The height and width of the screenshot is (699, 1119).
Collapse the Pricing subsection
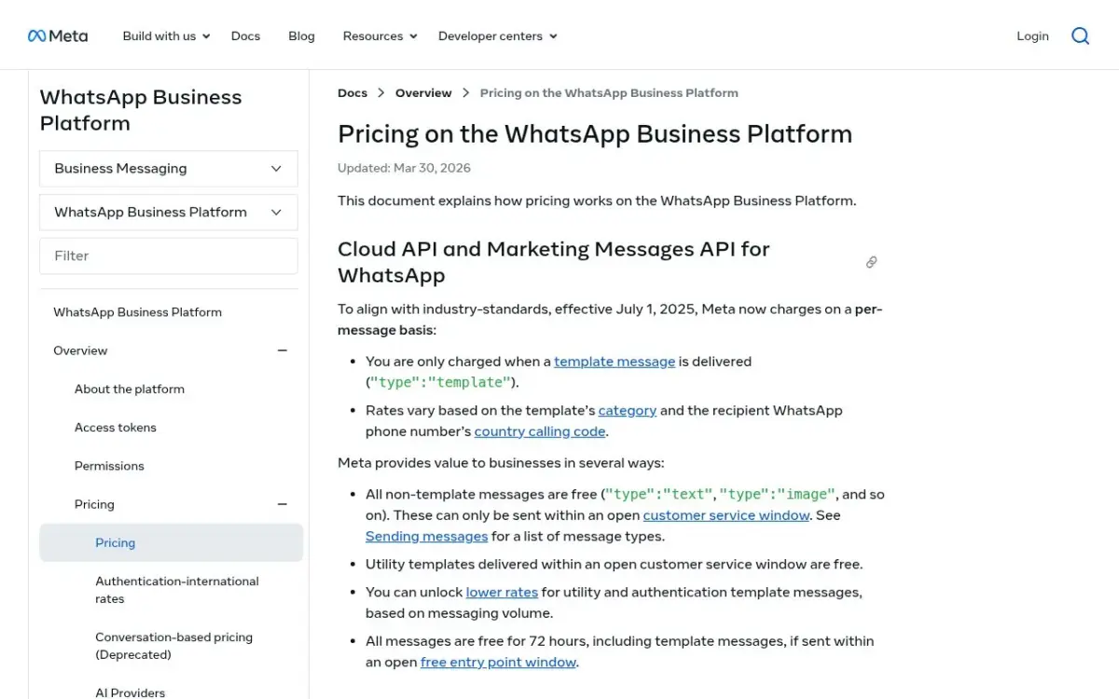coord(282,504)
